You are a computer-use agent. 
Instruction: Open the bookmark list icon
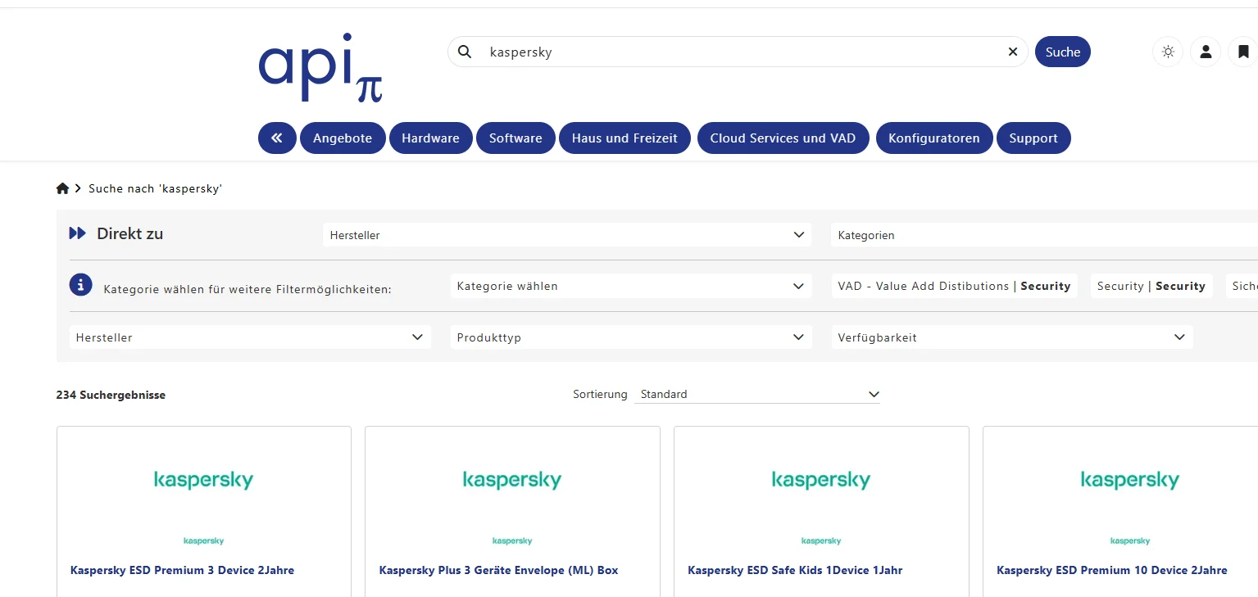pos(1243,52)
